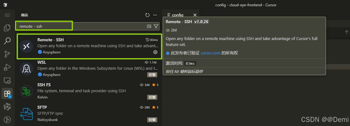This screenshot has height=126, width=350.
Task: Install the SSH FS extension
Action: tap(152, 97)
